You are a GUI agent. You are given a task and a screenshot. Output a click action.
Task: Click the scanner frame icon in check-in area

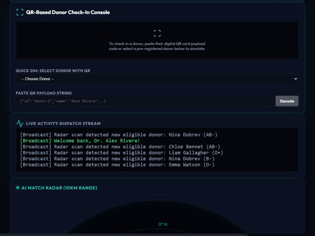point(157,33)
